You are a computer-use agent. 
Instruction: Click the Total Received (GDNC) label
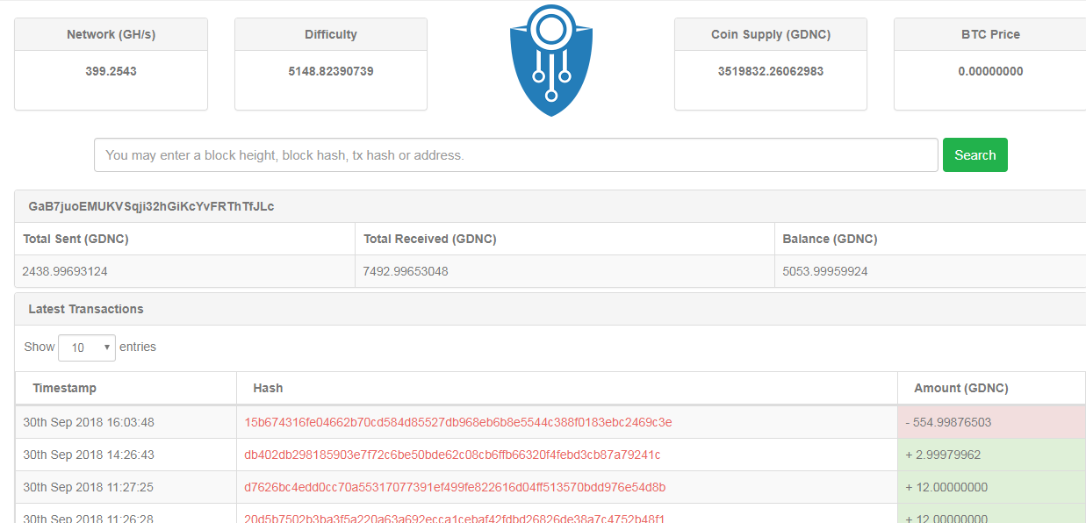tap(430, 239)
